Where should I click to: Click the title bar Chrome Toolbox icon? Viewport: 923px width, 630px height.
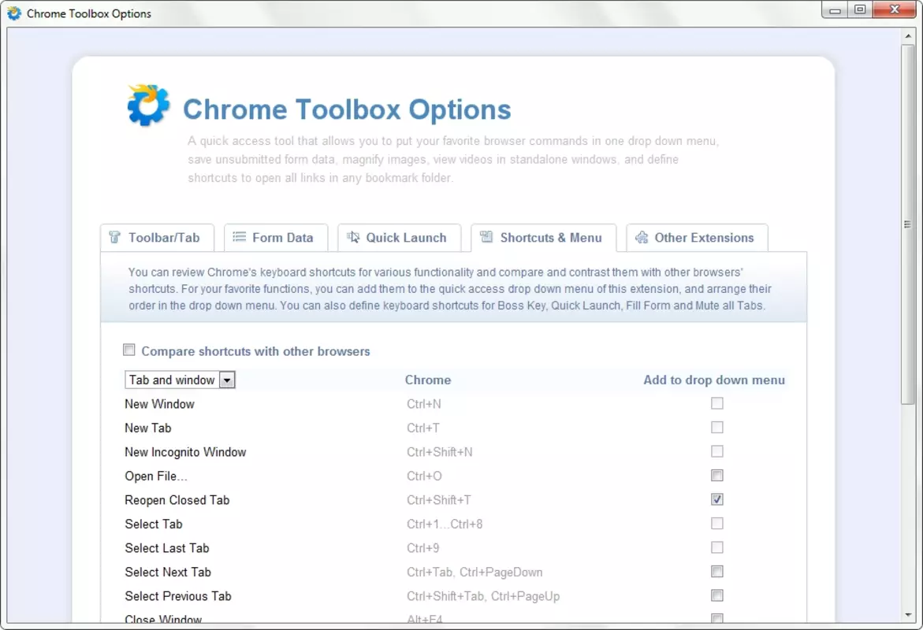13,13
